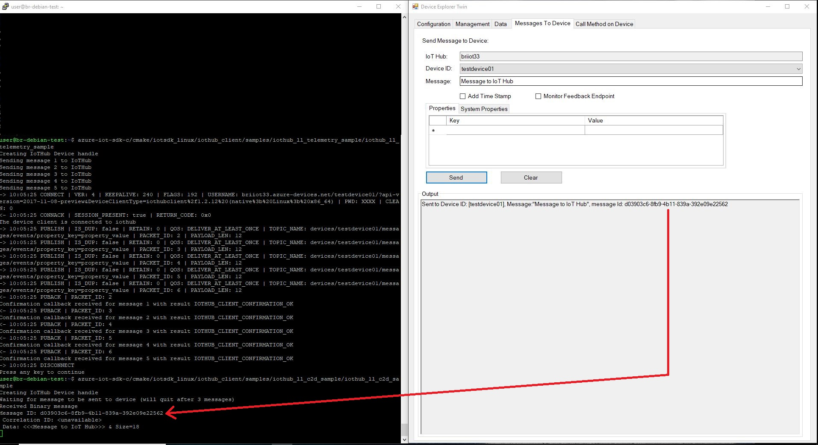This screenshot has height=445, width=818.
Task: Click 'Sending message 5 to IoTHub' line
Action: tap(46, 188)
